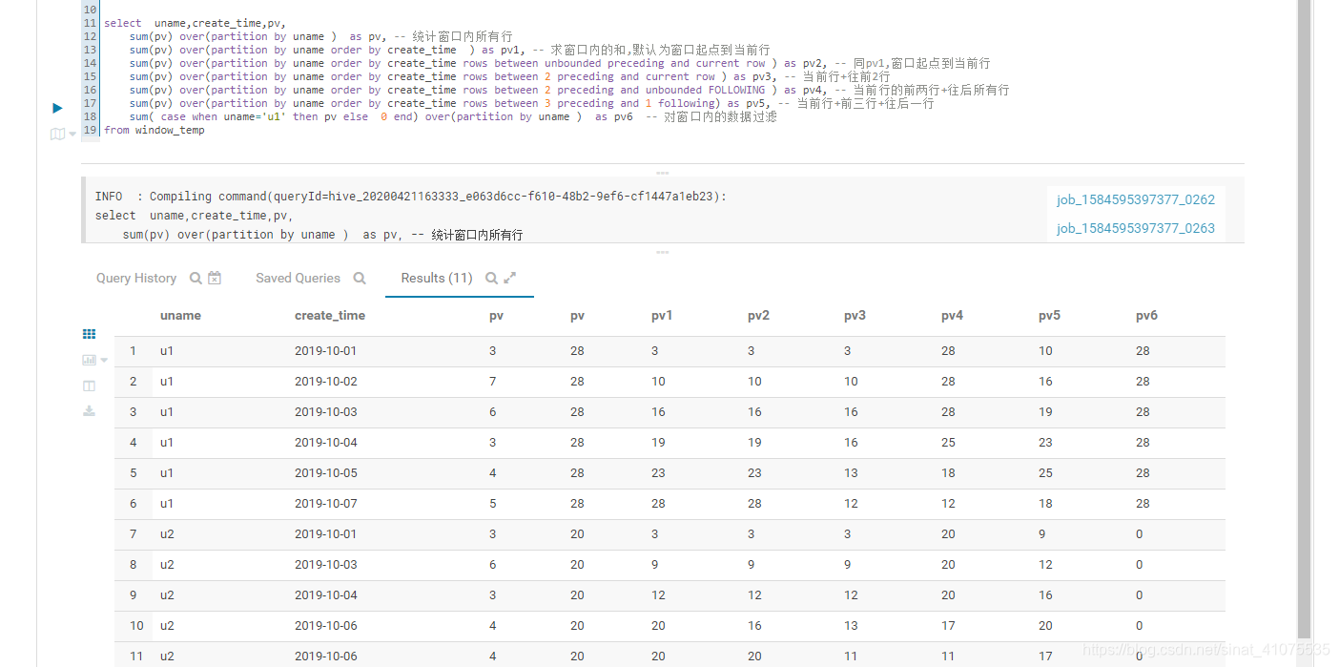Image resolution: width=1339 pixels, height=667 pixels.
Task: Download results with the download icon
Action: [x=89, y=410]
